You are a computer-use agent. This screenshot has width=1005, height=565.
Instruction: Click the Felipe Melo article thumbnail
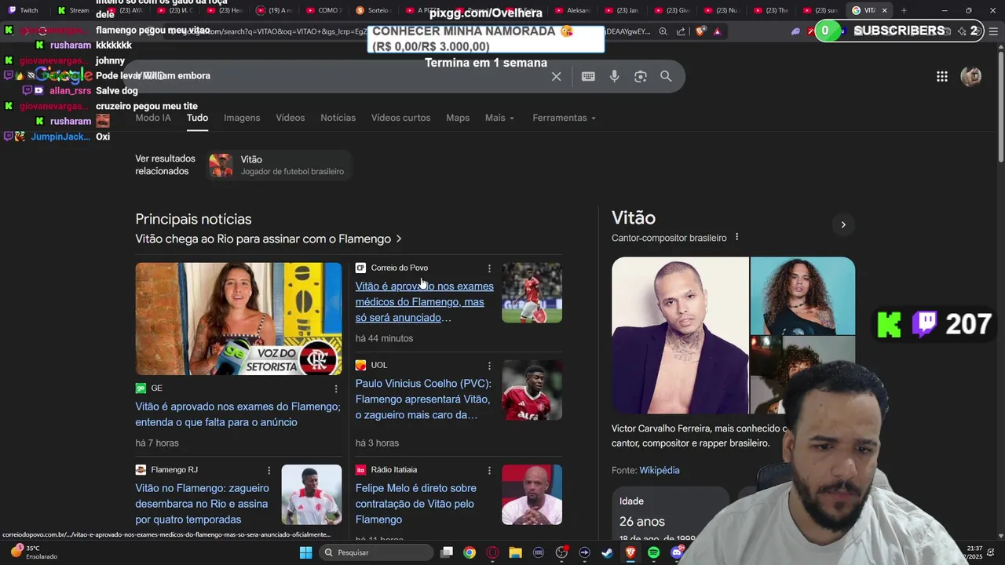click(x=532, y=494)
